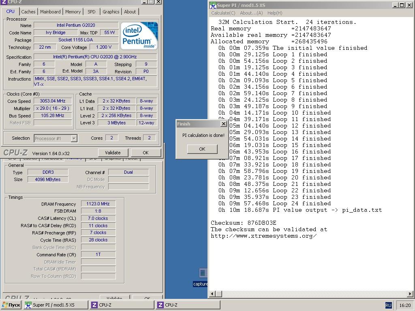415x311 pixels.
Task: Click the Threads count field
Action: [149, 138]
